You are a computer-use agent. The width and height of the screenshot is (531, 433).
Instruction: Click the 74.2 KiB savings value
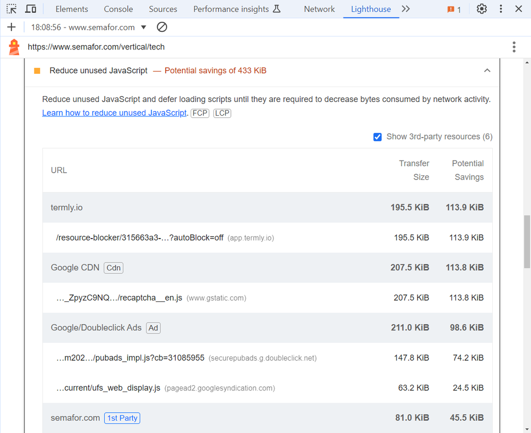pos(468,358)
